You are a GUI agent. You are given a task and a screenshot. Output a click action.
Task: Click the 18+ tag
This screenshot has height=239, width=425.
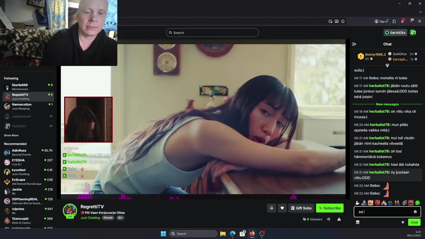click(x=120, y=218)
